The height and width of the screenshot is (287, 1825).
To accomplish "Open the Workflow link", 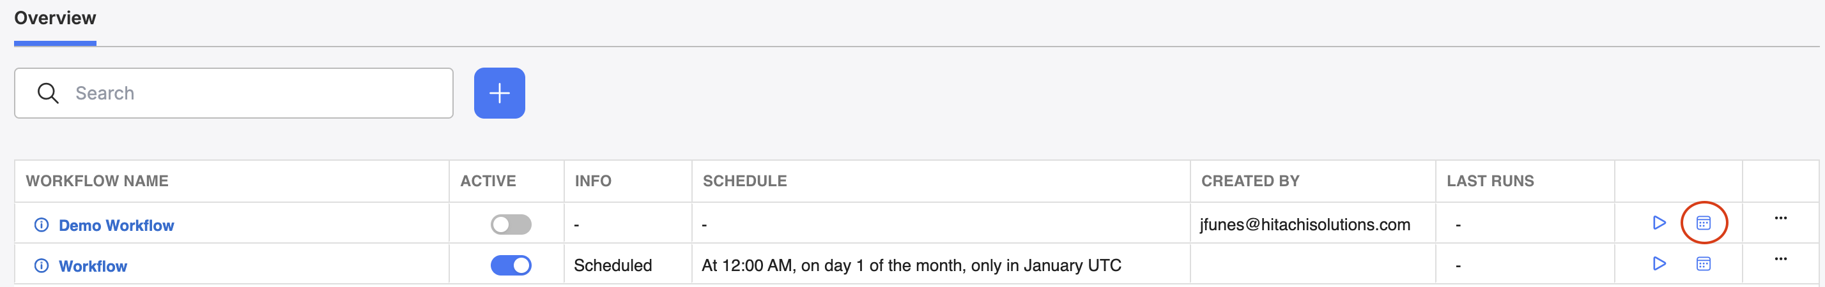I will coord(93,267).
